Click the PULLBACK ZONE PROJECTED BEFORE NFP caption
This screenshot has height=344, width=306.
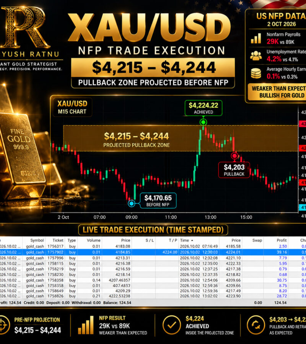(x=153, y=83)
